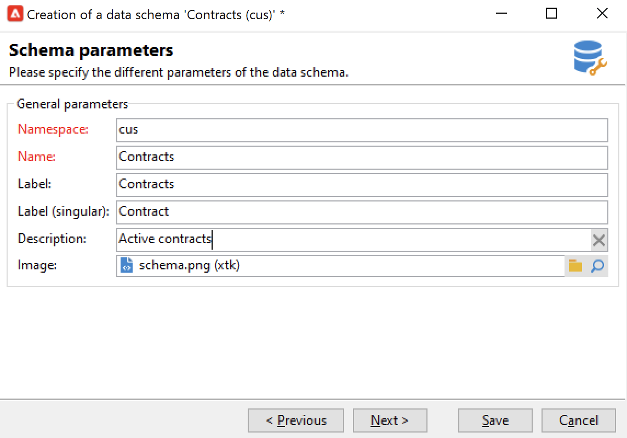This screenshot has height=438, width=627.
Task: Click the Adobe Campaign logo in title bar
Action: [15, 14]
